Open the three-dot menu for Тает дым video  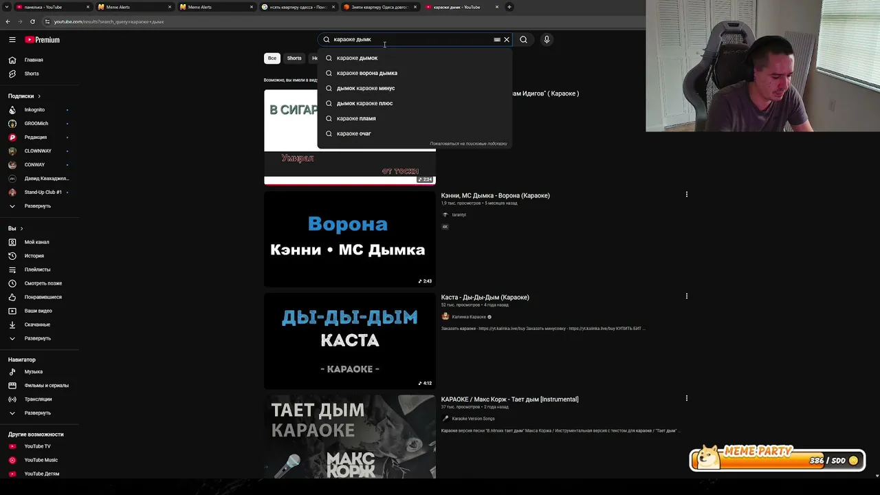point(686,398)
